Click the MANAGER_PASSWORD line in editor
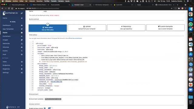This screenshot has height=109, width=194. (x=59, y=80)
